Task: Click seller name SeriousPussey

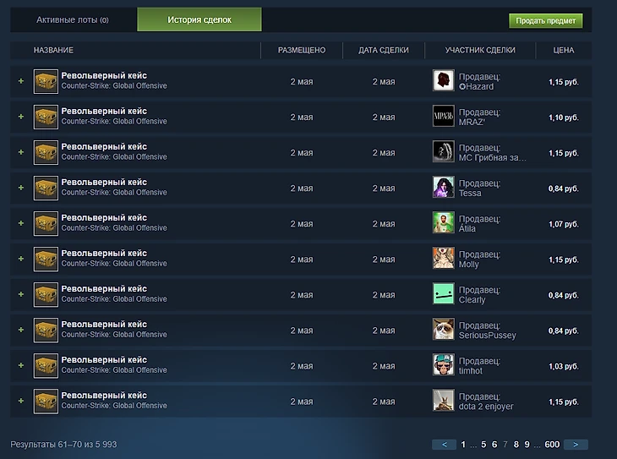Action: pyautogui.click(x=488, y=336)
